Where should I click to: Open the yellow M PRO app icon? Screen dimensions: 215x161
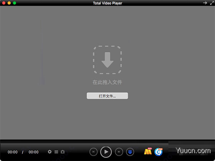pyautogui.click(x=148, y=151)
